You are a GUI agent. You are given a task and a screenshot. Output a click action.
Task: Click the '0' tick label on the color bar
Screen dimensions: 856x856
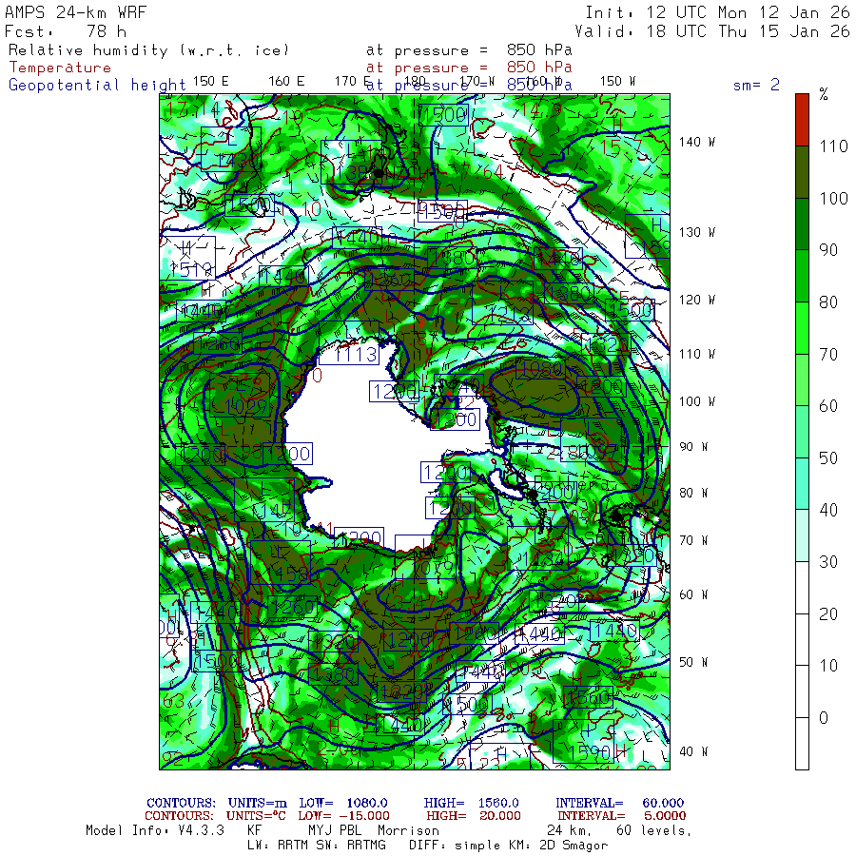(824, 717)
